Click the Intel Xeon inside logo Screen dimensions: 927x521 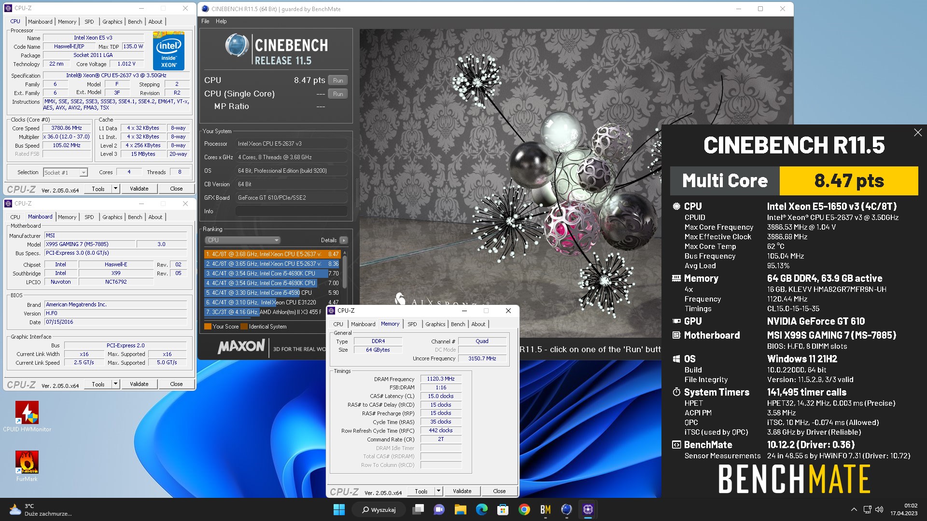click(x=169, y=51)
